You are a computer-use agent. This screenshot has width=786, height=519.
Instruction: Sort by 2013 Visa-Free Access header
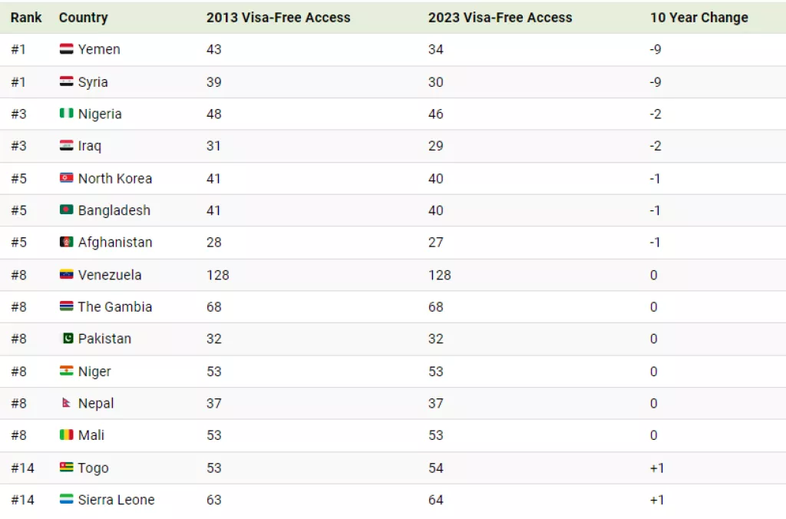point(278,18)
